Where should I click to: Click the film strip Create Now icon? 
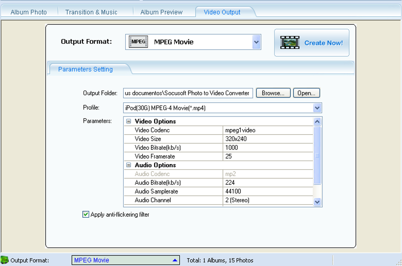pyautogui.click(x=290, y=42)
